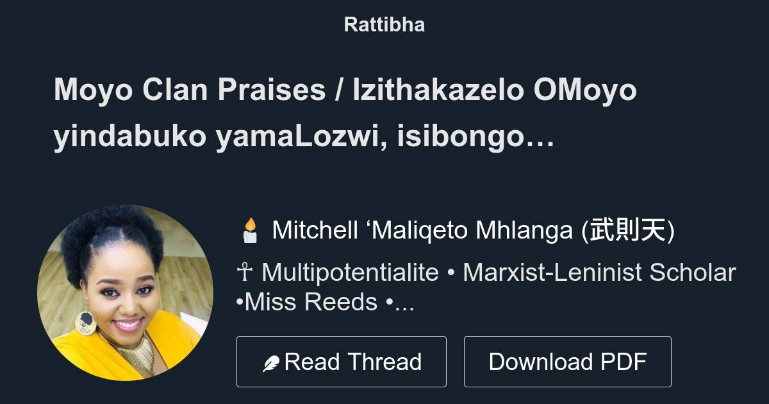Open the Read Thread page

[342, 360]
